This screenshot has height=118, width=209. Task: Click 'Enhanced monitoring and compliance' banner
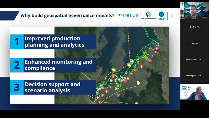(59, 65)
